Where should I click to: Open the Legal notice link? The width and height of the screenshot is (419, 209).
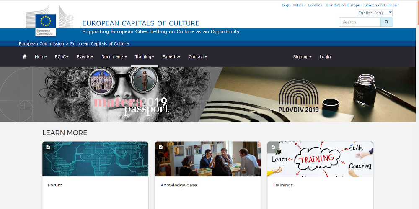coord(292,5)
